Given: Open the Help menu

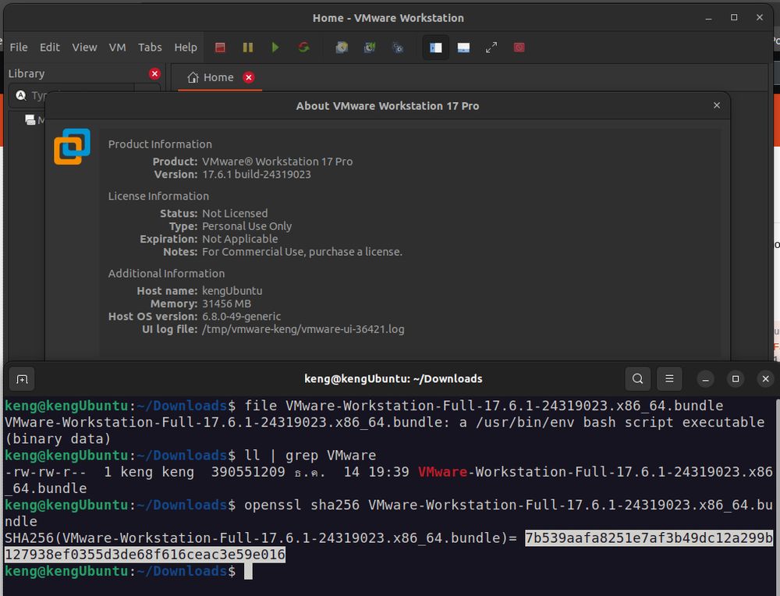Looking at the screenshot, I should point(186,48).
